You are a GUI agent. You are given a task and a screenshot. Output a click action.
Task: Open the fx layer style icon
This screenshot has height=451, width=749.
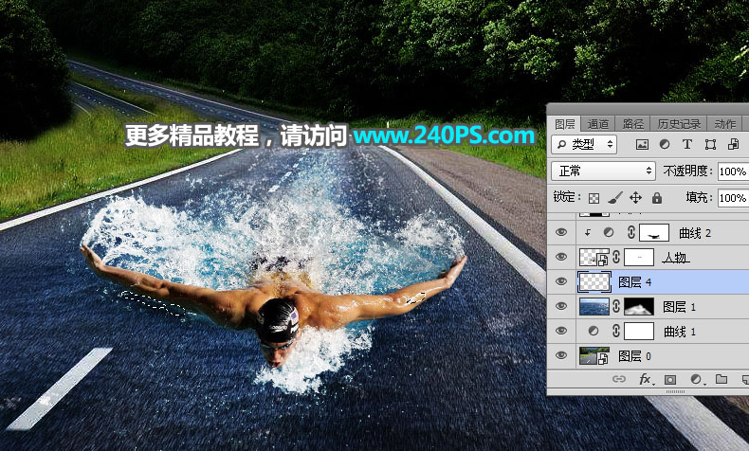645,379
